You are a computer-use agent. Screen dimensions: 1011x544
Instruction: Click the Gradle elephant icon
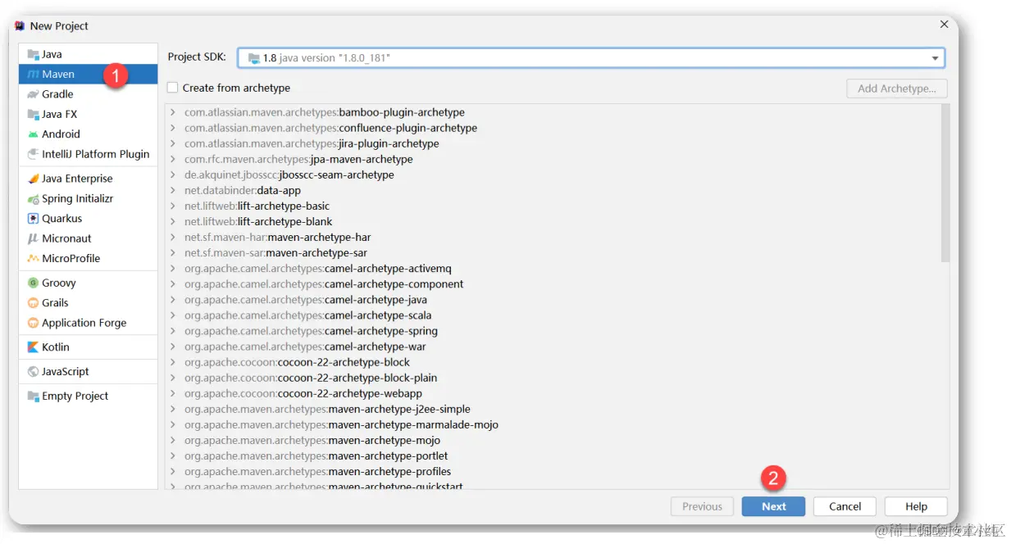[33, 94]
